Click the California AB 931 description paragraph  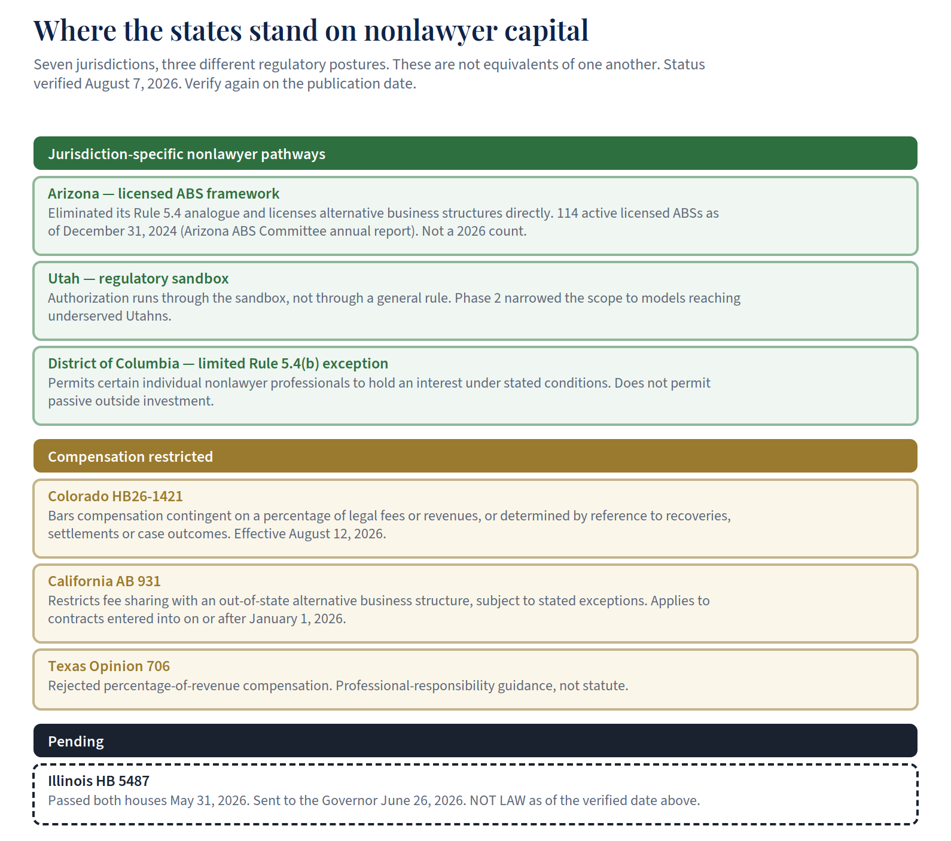click(379, 610)
